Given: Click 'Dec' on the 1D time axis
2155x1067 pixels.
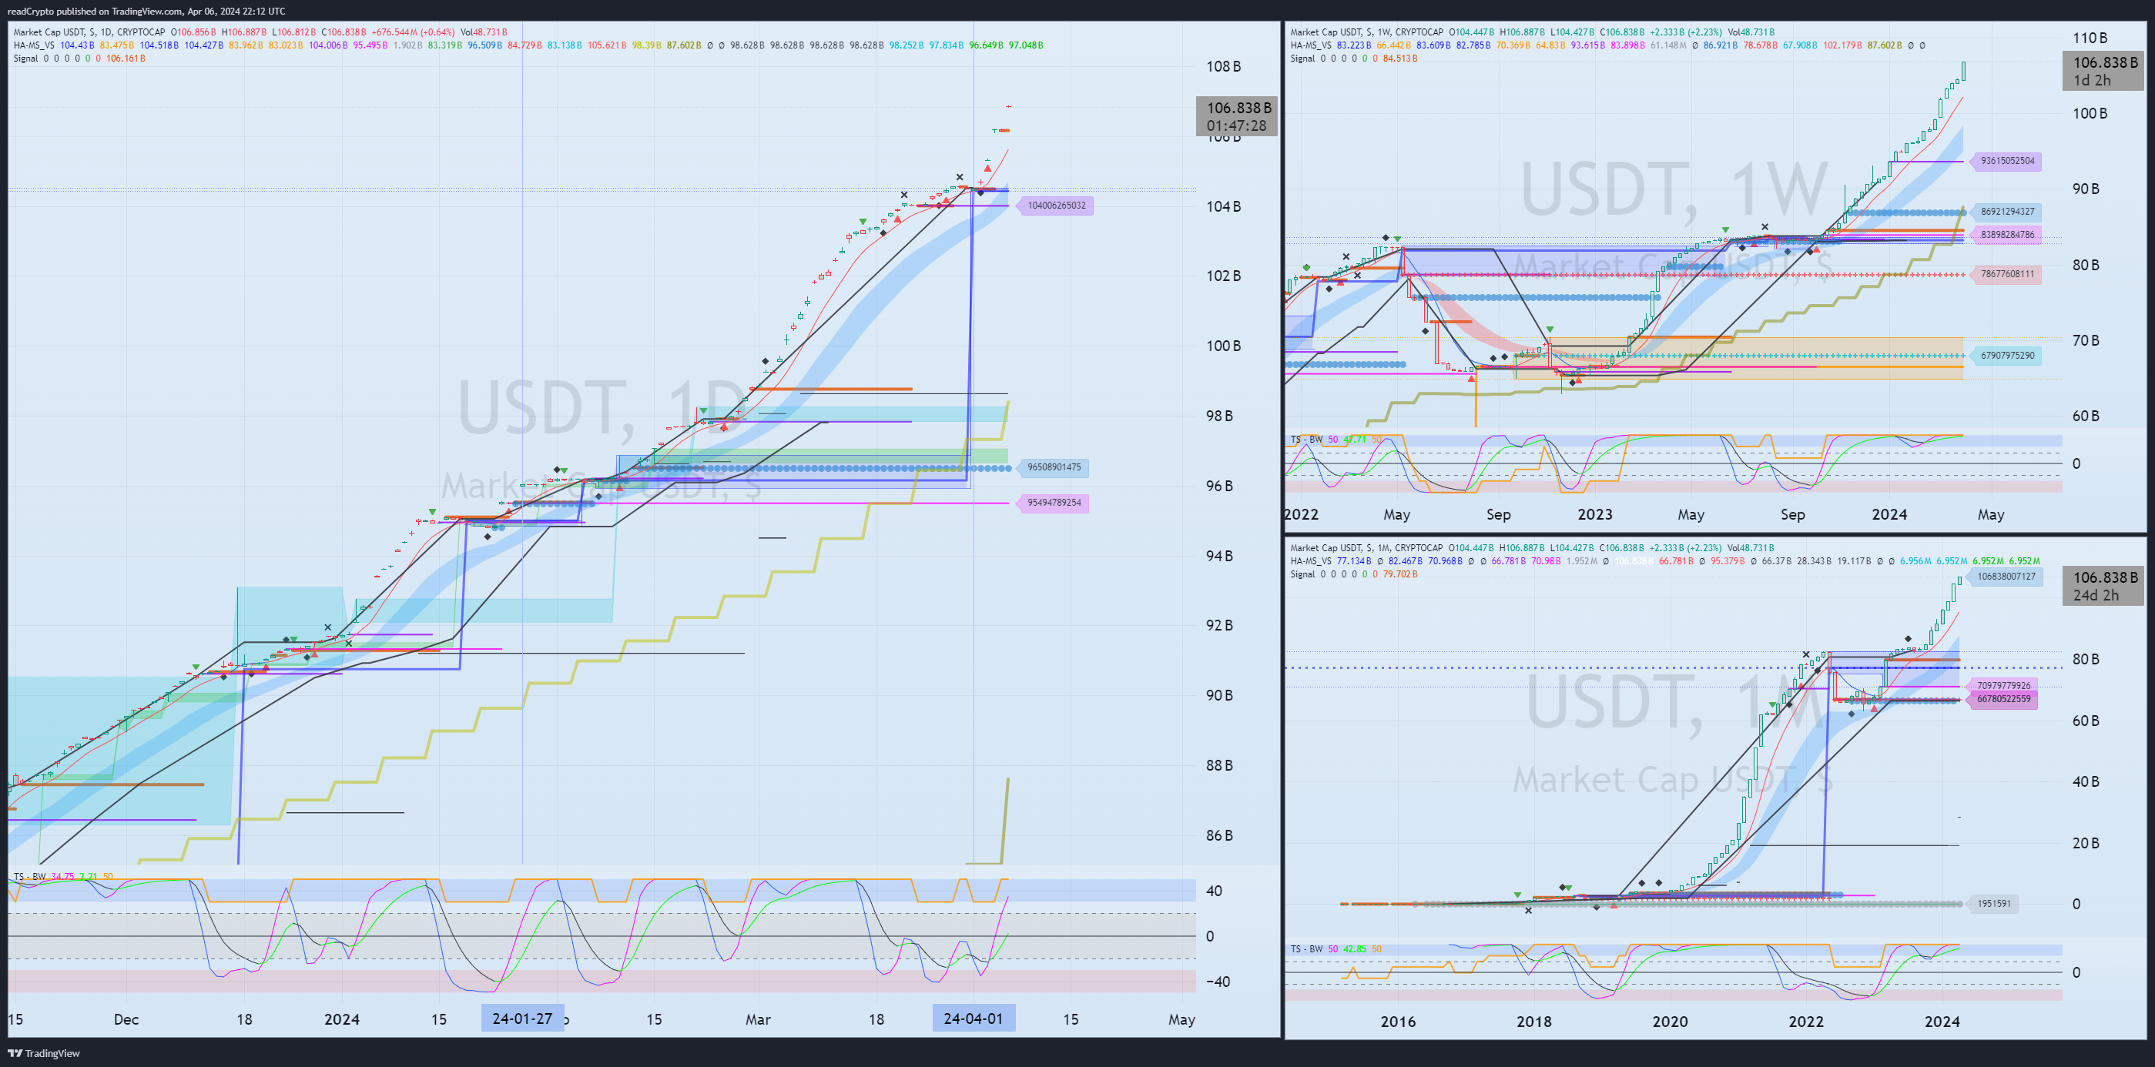Looking at the screenshot, I should 126,1019.
